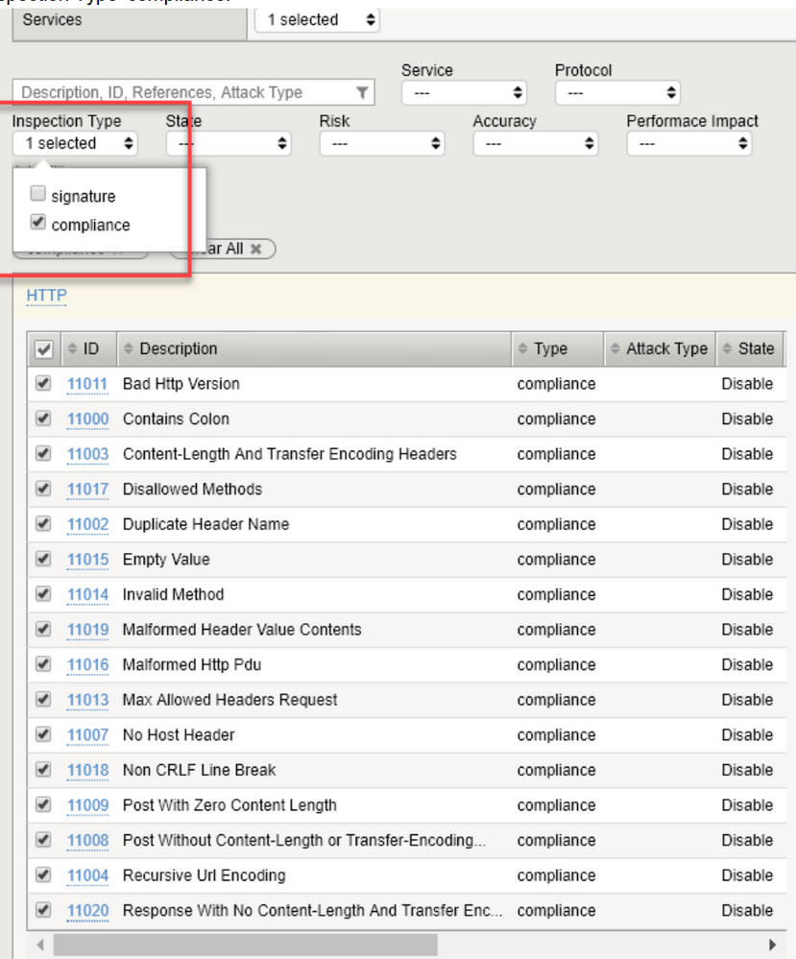Open signature ID 11017 link
Viewport: 796px width, 959px height.
(x=87, y=490)
